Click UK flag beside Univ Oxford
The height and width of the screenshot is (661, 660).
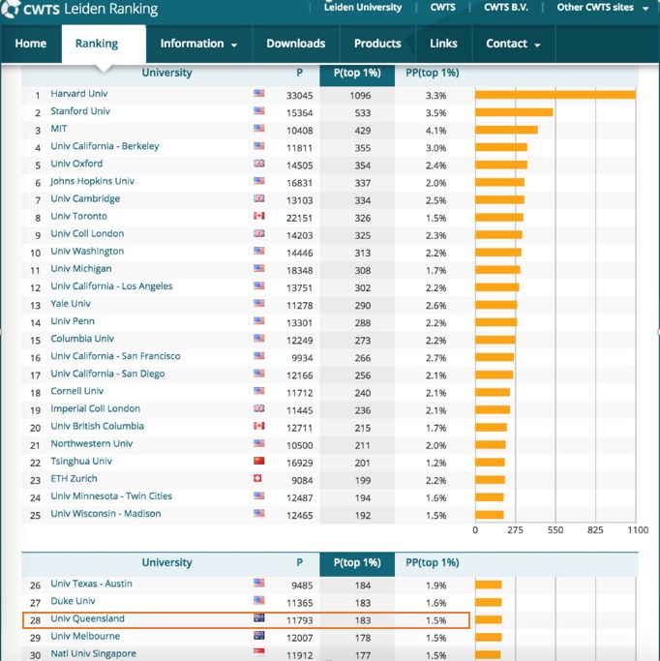[x=259, y=164]
